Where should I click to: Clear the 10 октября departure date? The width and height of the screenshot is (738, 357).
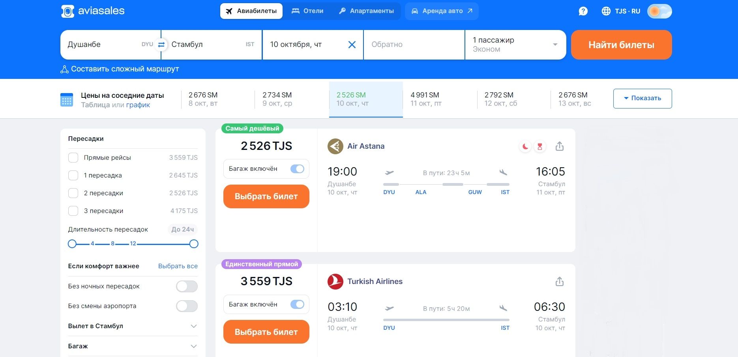(x=352, y=45)
